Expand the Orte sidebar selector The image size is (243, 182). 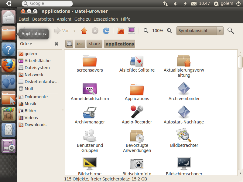click(x=26, y=44)
